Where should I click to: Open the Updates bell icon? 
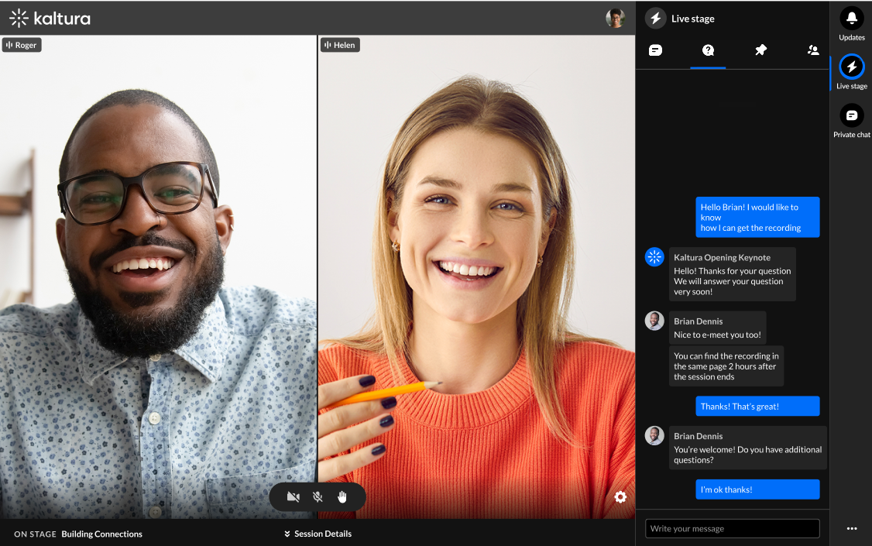pos(851,18)
